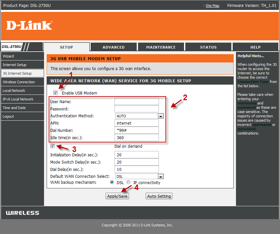The image size is (280, 234).
Task: Select IP connectivity as WAN backup mechanism
Action: [x=128, y=182]
